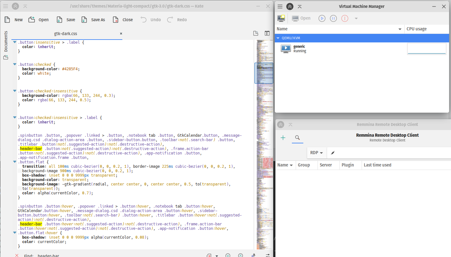Viewport: 451px width, 257px height.
Task: Shut down the running virtual machine
Action: (x=345, y=18)
